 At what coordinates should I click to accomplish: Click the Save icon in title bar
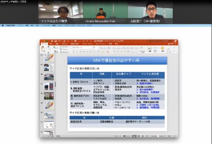pos(55,41)
